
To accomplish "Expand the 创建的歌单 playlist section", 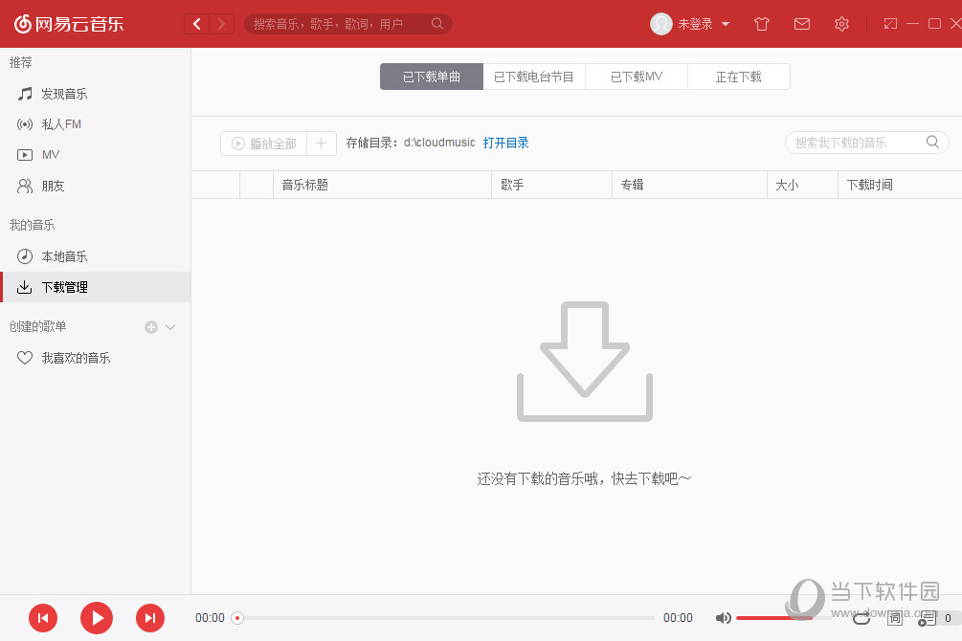I will (170, 326).
